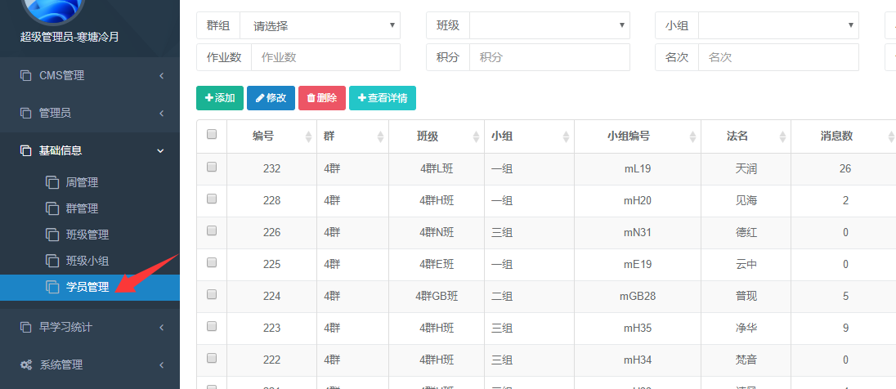896x389 pixels.
Task: Click the 管理员 sidebar icon
Action: coord(25,114)
